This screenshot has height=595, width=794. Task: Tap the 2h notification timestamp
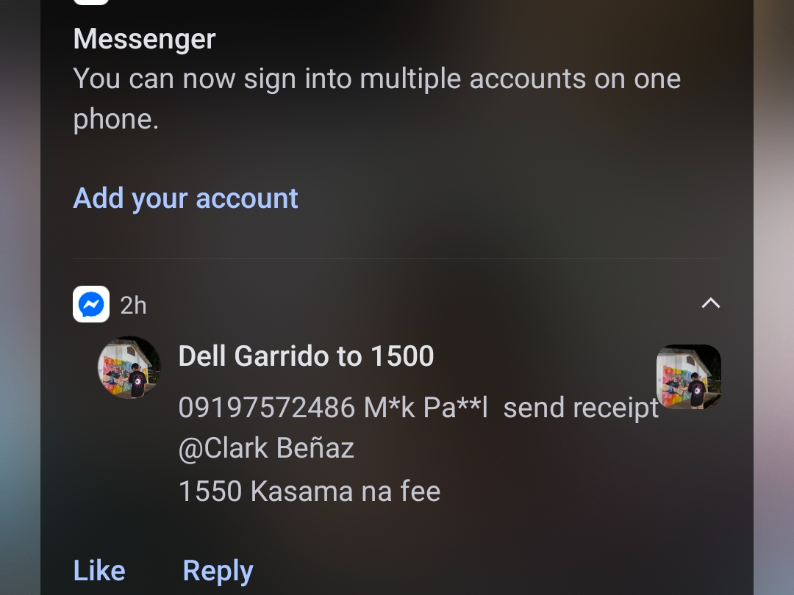coord(133,305)
